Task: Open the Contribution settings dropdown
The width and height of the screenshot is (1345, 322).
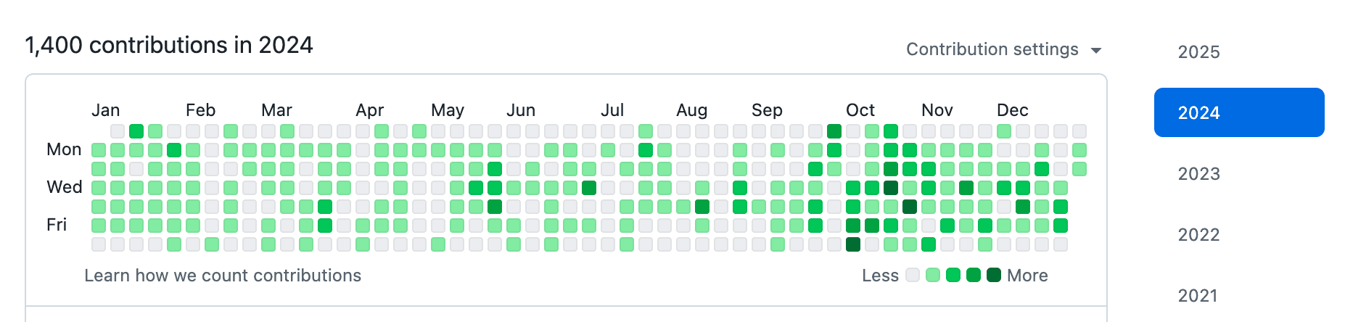Action: (x=1003, y=49)
